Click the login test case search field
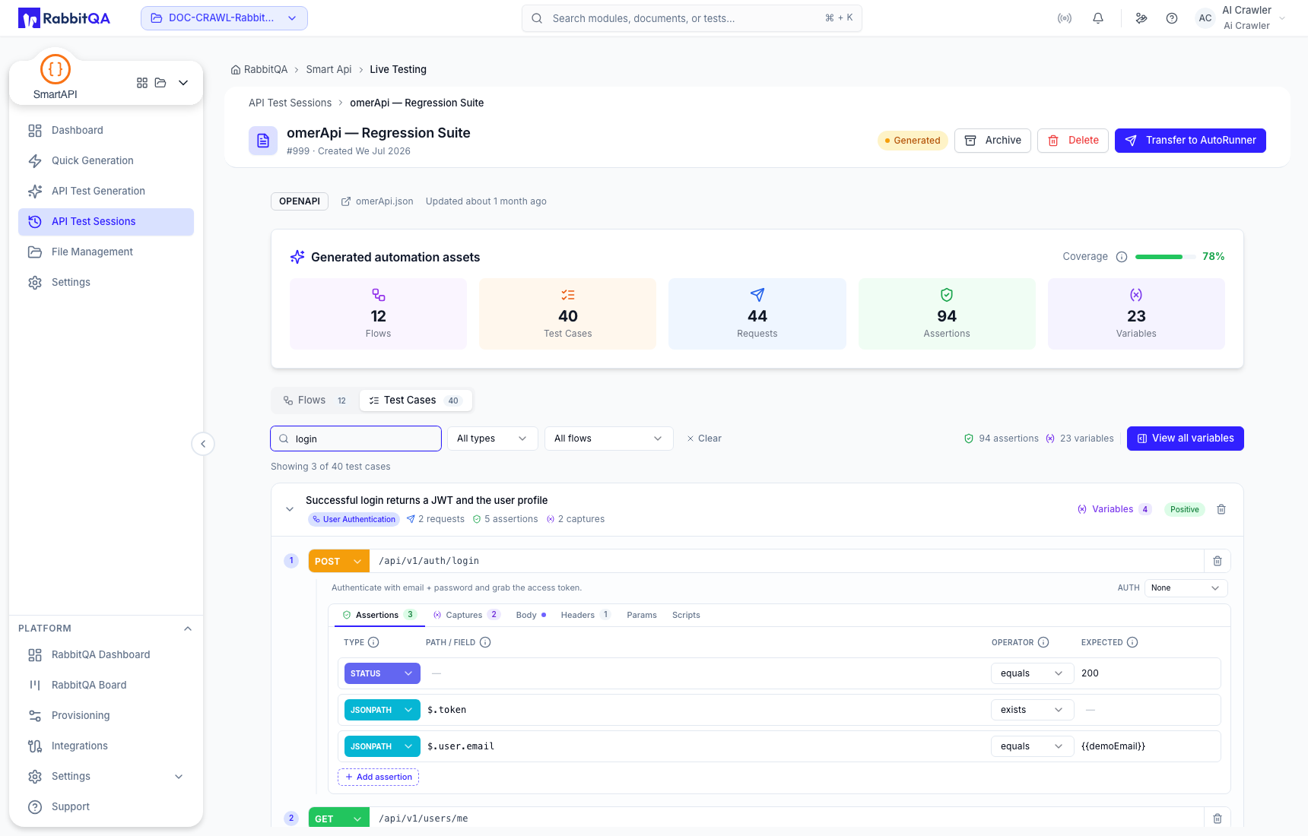This screenshot has height=836, width=1308. (356, 439)
